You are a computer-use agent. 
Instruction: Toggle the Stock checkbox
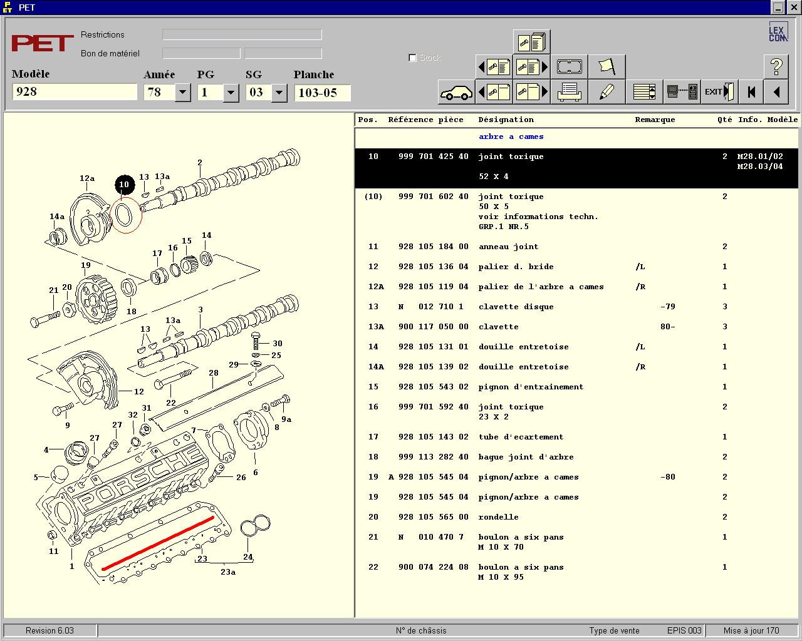(x=412, y=58)
